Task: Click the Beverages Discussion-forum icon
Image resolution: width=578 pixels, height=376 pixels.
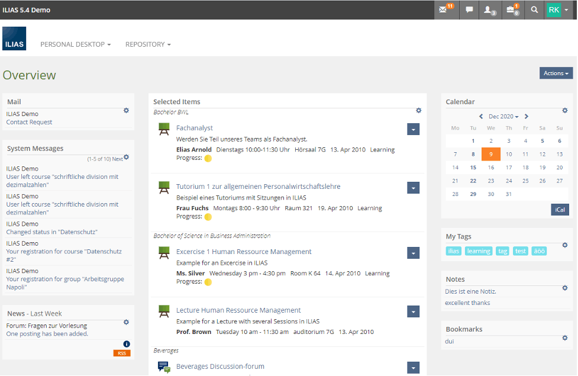Action: click(164, 367)
